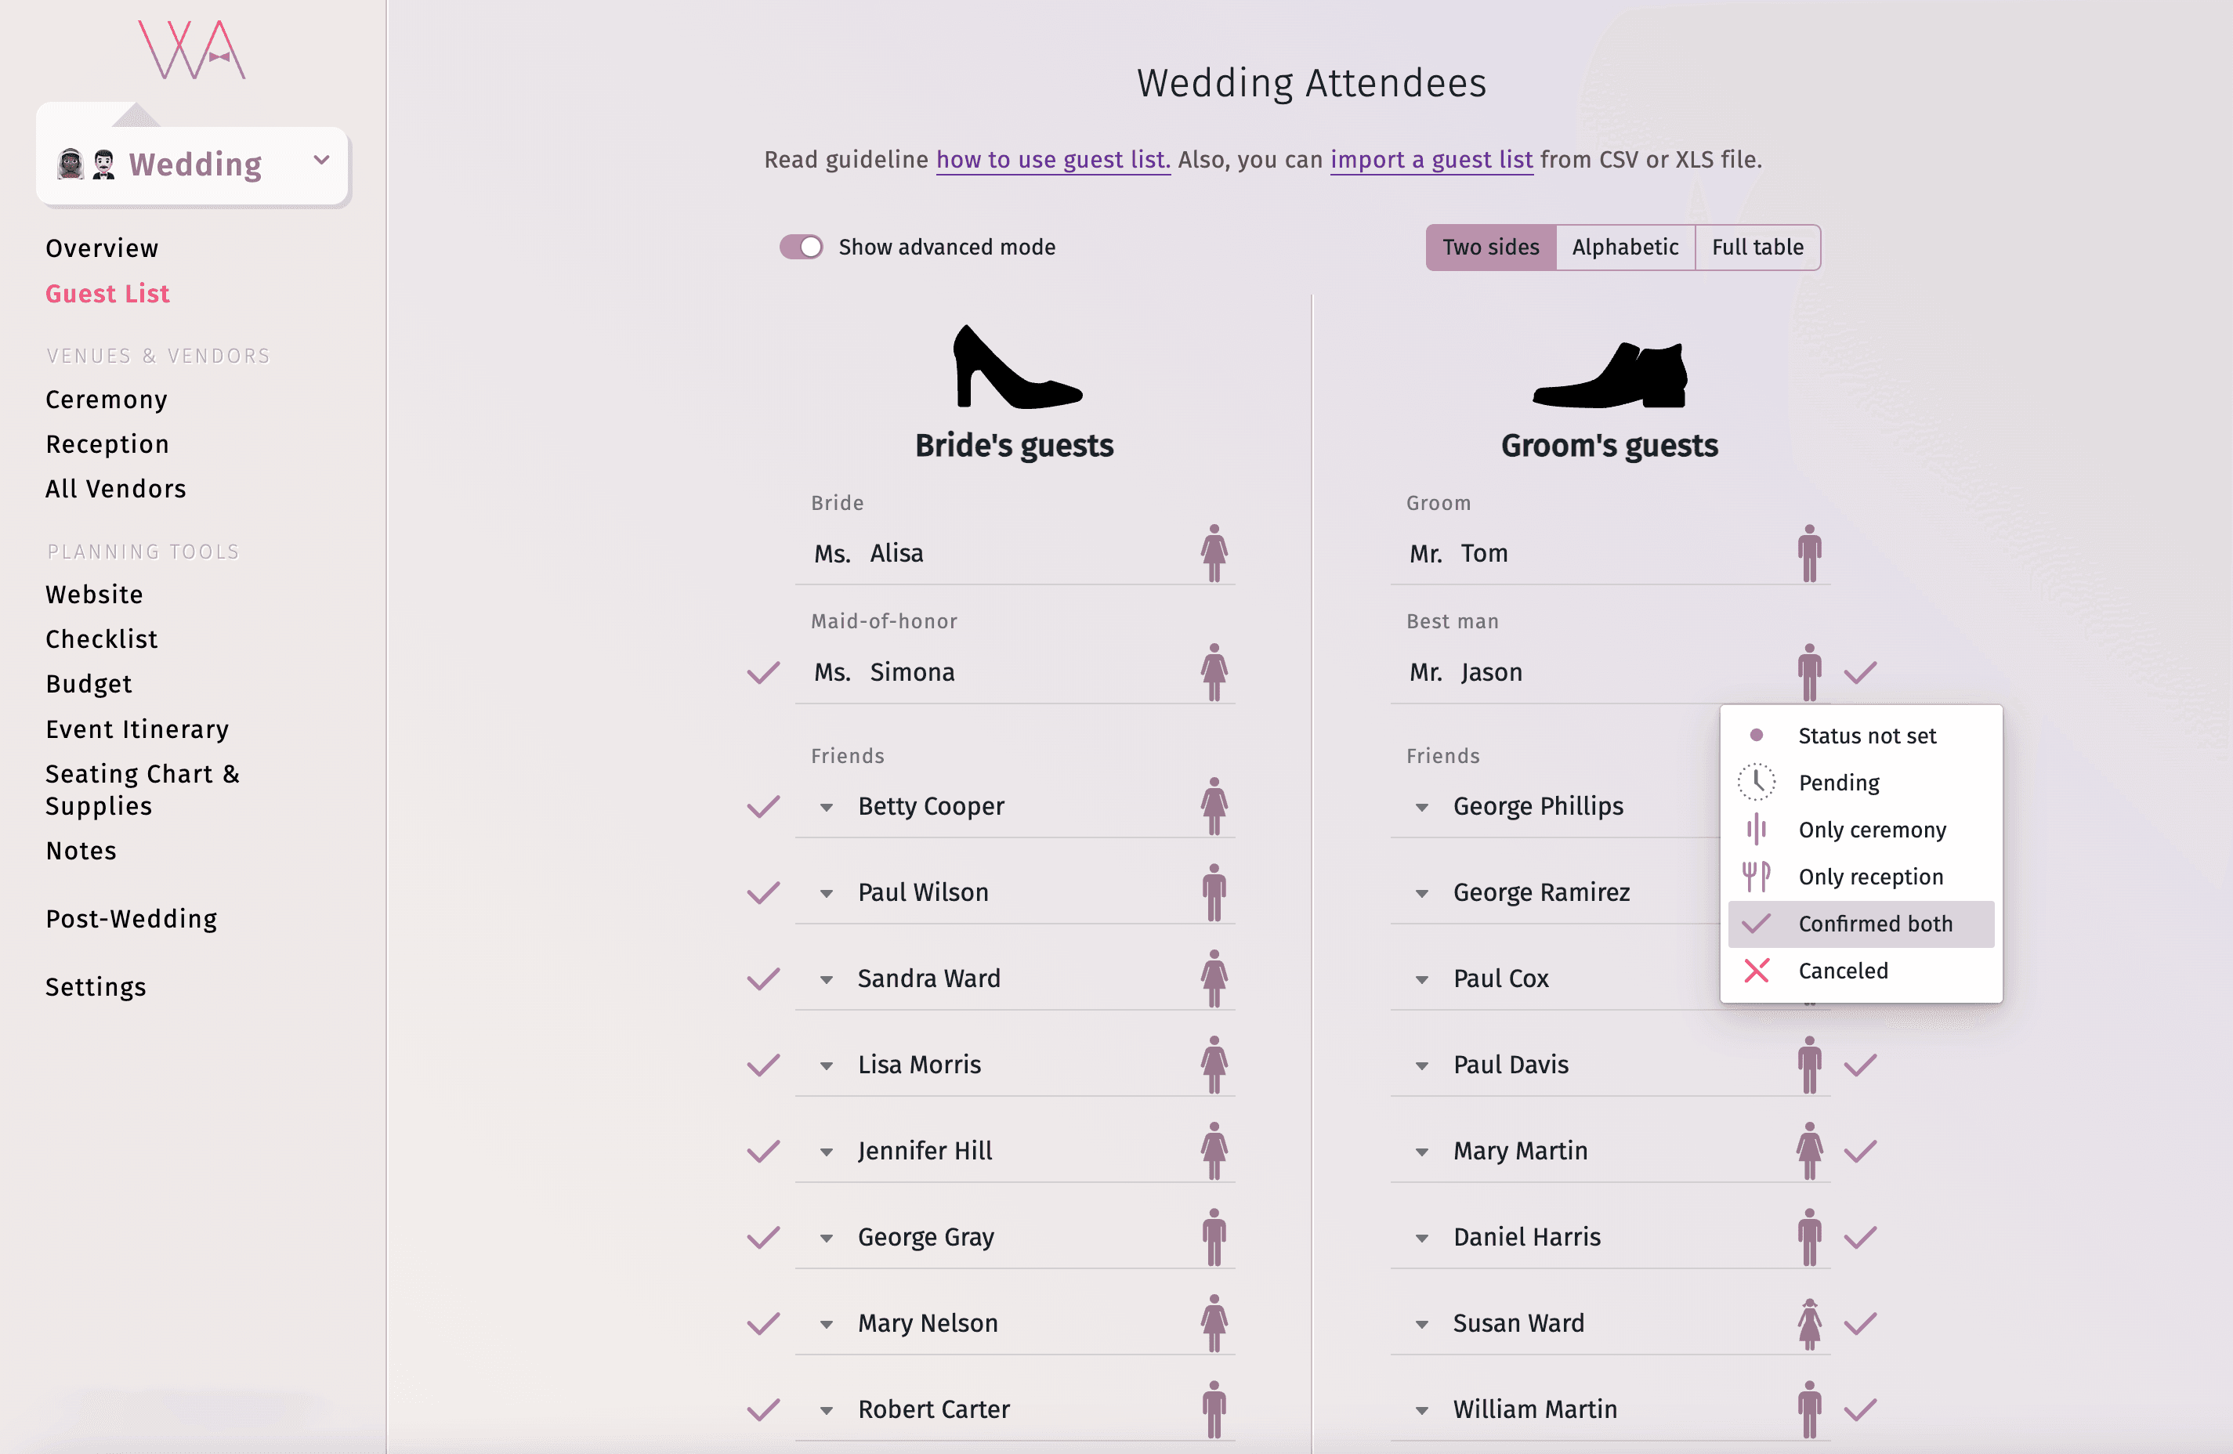The image size is (2233, 1454).
Task: Expand George Phillips guest details arrow
Action: pyautogui.click(x=1421, y=807)
